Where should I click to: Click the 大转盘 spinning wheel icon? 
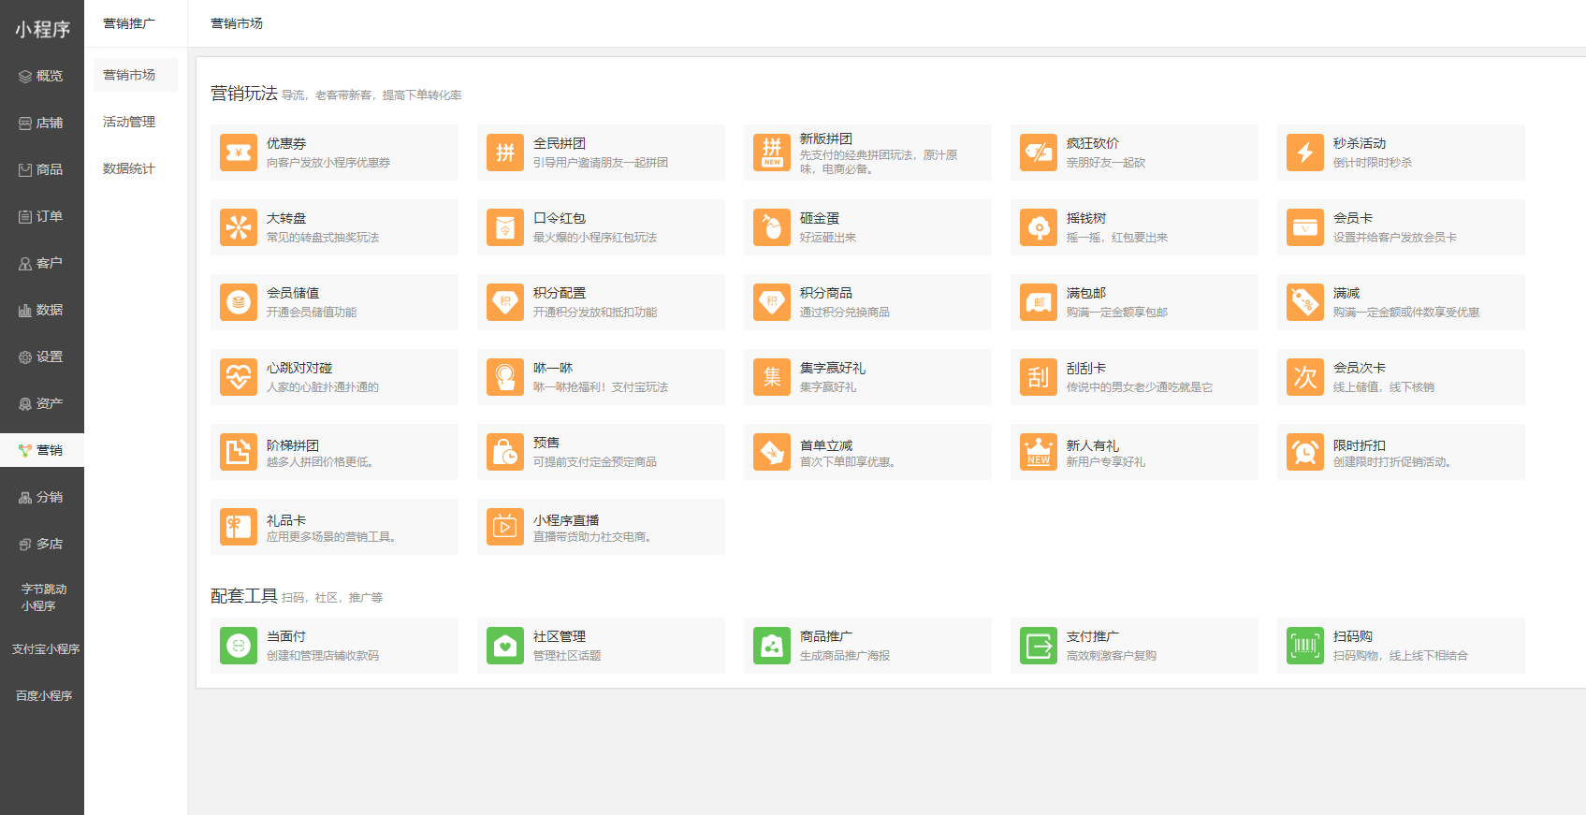pyautogui.click(x=239, y=227)
